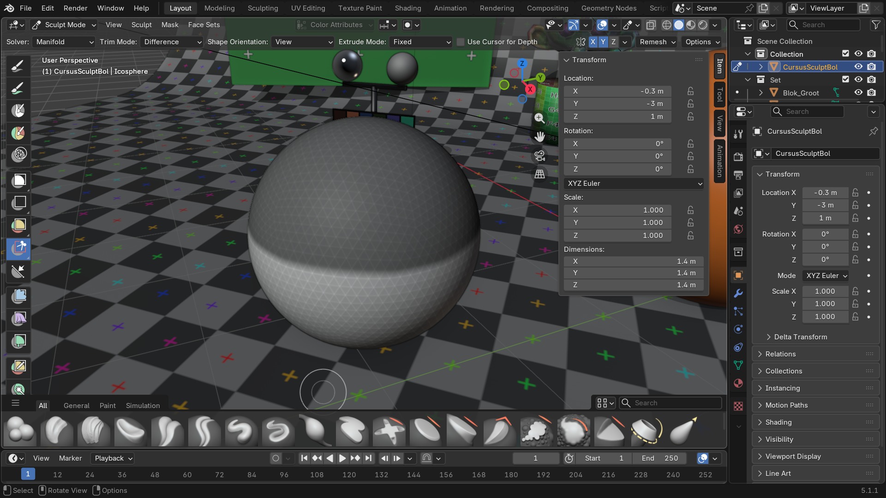Open the Remesh popover button
886x498 pixels.
(x=657, y=42)
